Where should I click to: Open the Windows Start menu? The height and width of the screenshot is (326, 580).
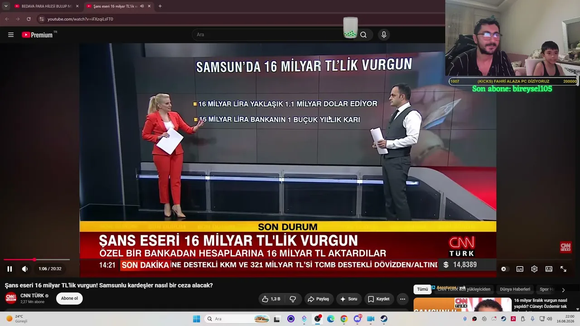click(x=196, y=319)
